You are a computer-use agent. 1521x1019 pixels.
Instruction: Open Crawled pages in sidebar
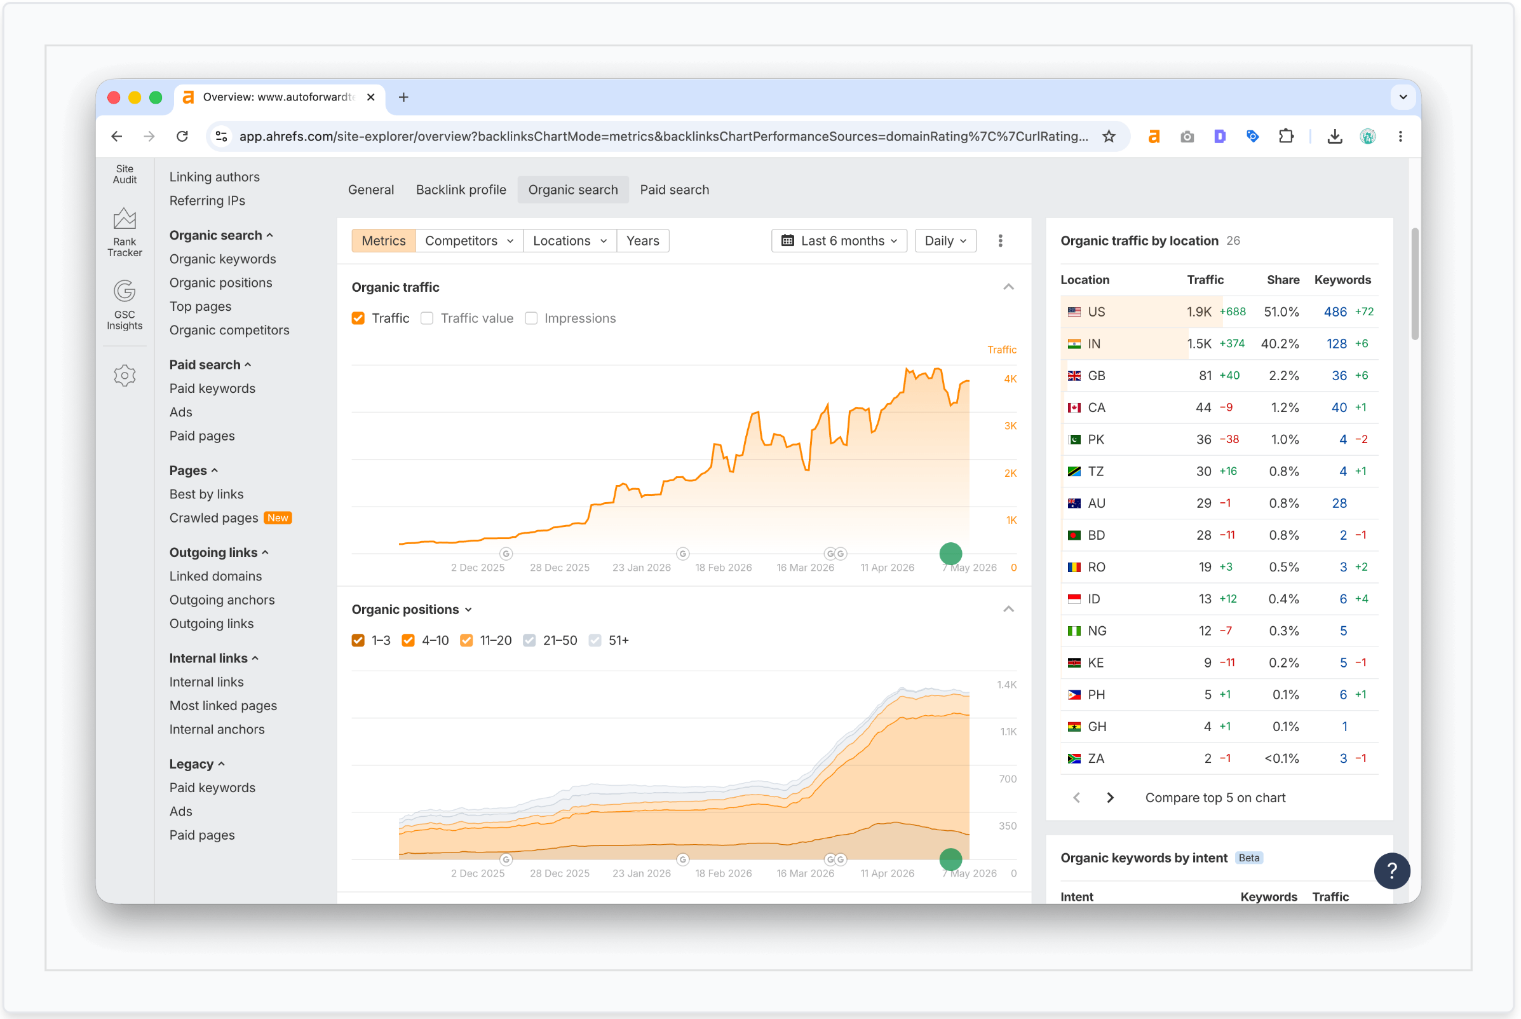pyautogui.click(x=213, y=518)
